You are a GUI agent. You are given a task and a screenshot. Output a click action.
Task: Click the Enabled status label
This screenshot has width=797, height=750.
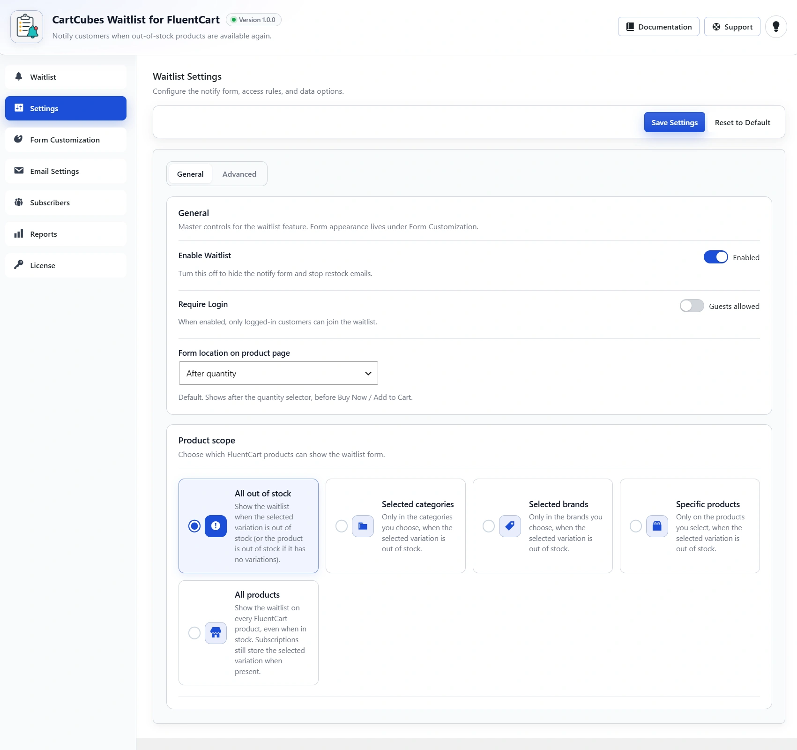point(746,257)
